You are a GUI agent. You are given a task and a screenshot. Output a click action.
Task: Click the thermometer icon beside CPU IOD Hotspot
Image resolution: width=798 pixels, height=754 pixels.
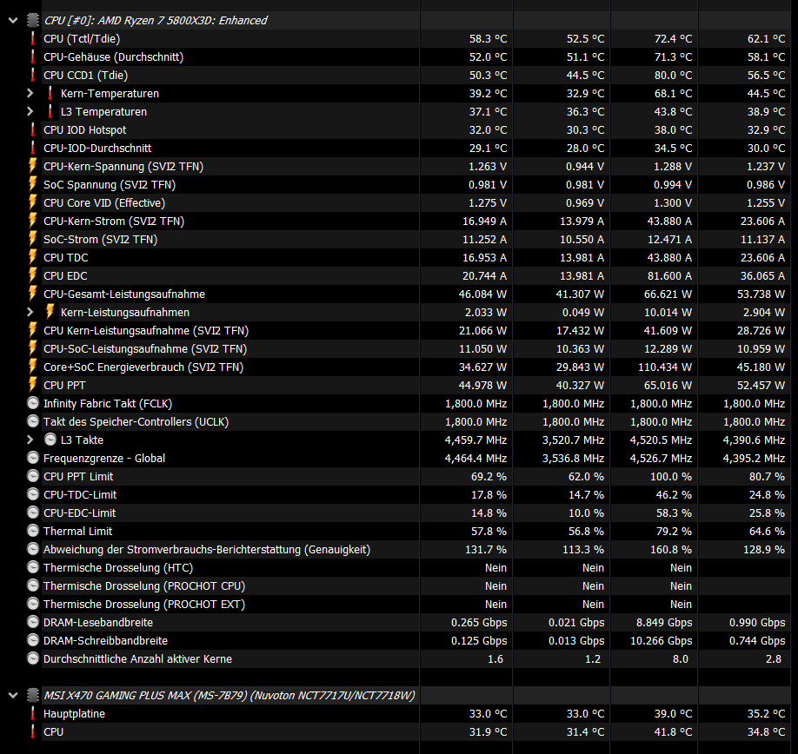pyautogui.click(x=33, y=129)
